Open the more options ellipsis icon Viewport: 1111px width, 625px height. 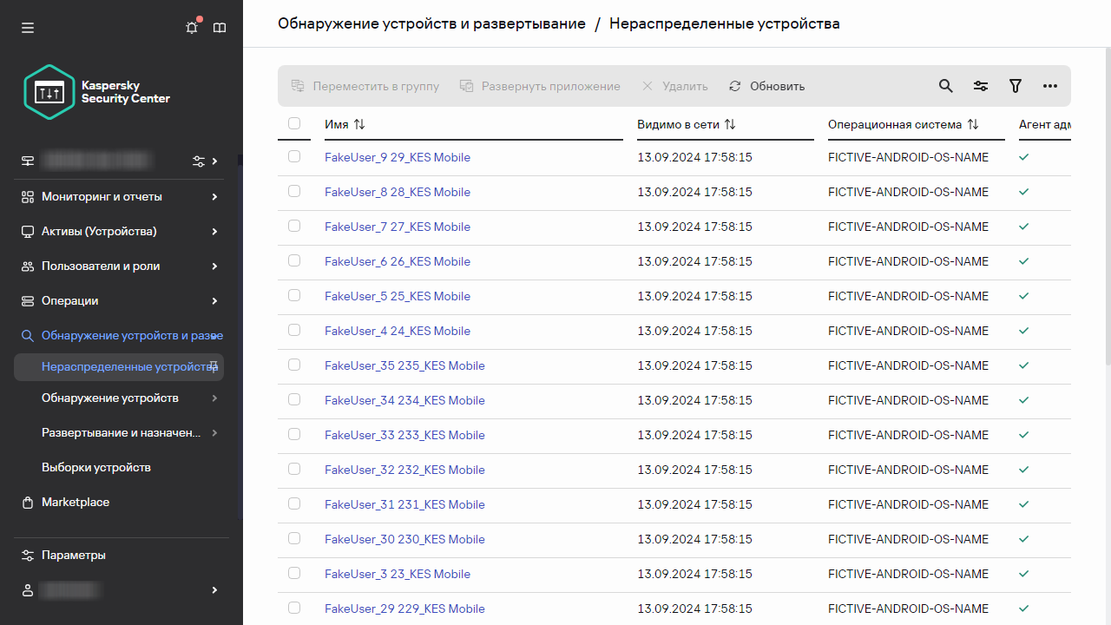coord(1050,86)
